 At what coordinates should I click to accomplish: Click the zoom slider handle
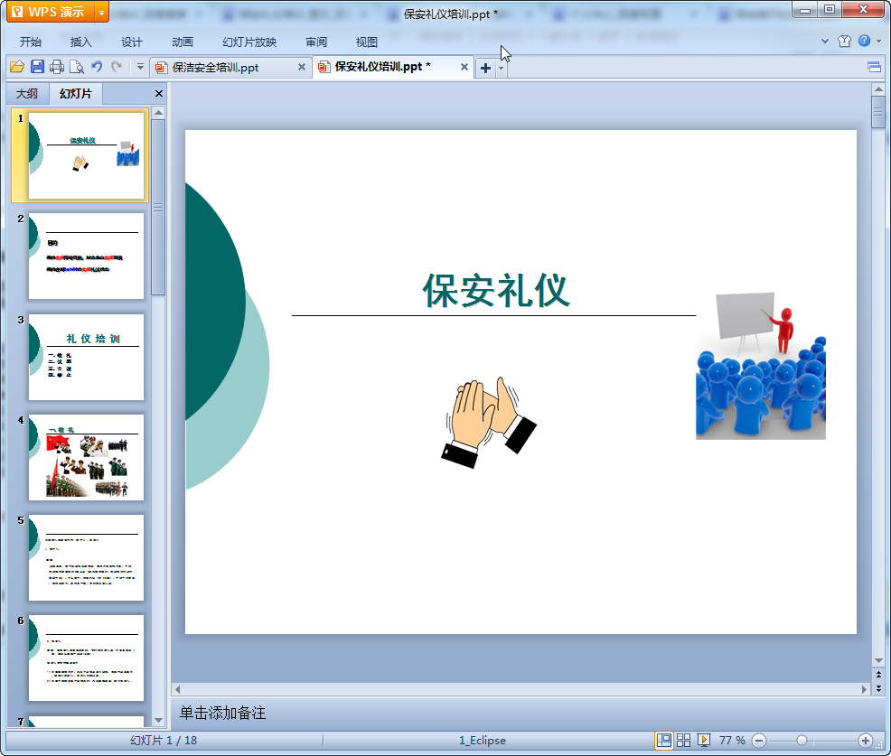click(802, 741)
